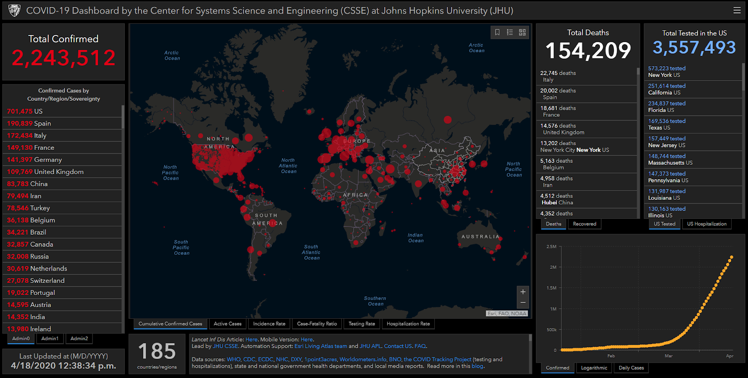
Task: Open the ECDC data source link
Action: [266, 359]
